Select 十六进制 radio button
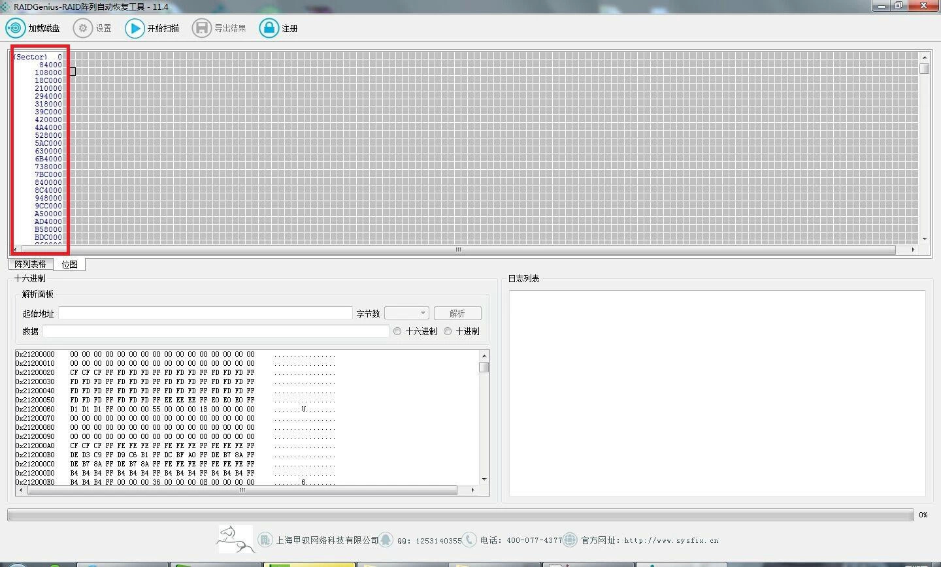Screen dimensions: 941x567 (x=397, y=331)
